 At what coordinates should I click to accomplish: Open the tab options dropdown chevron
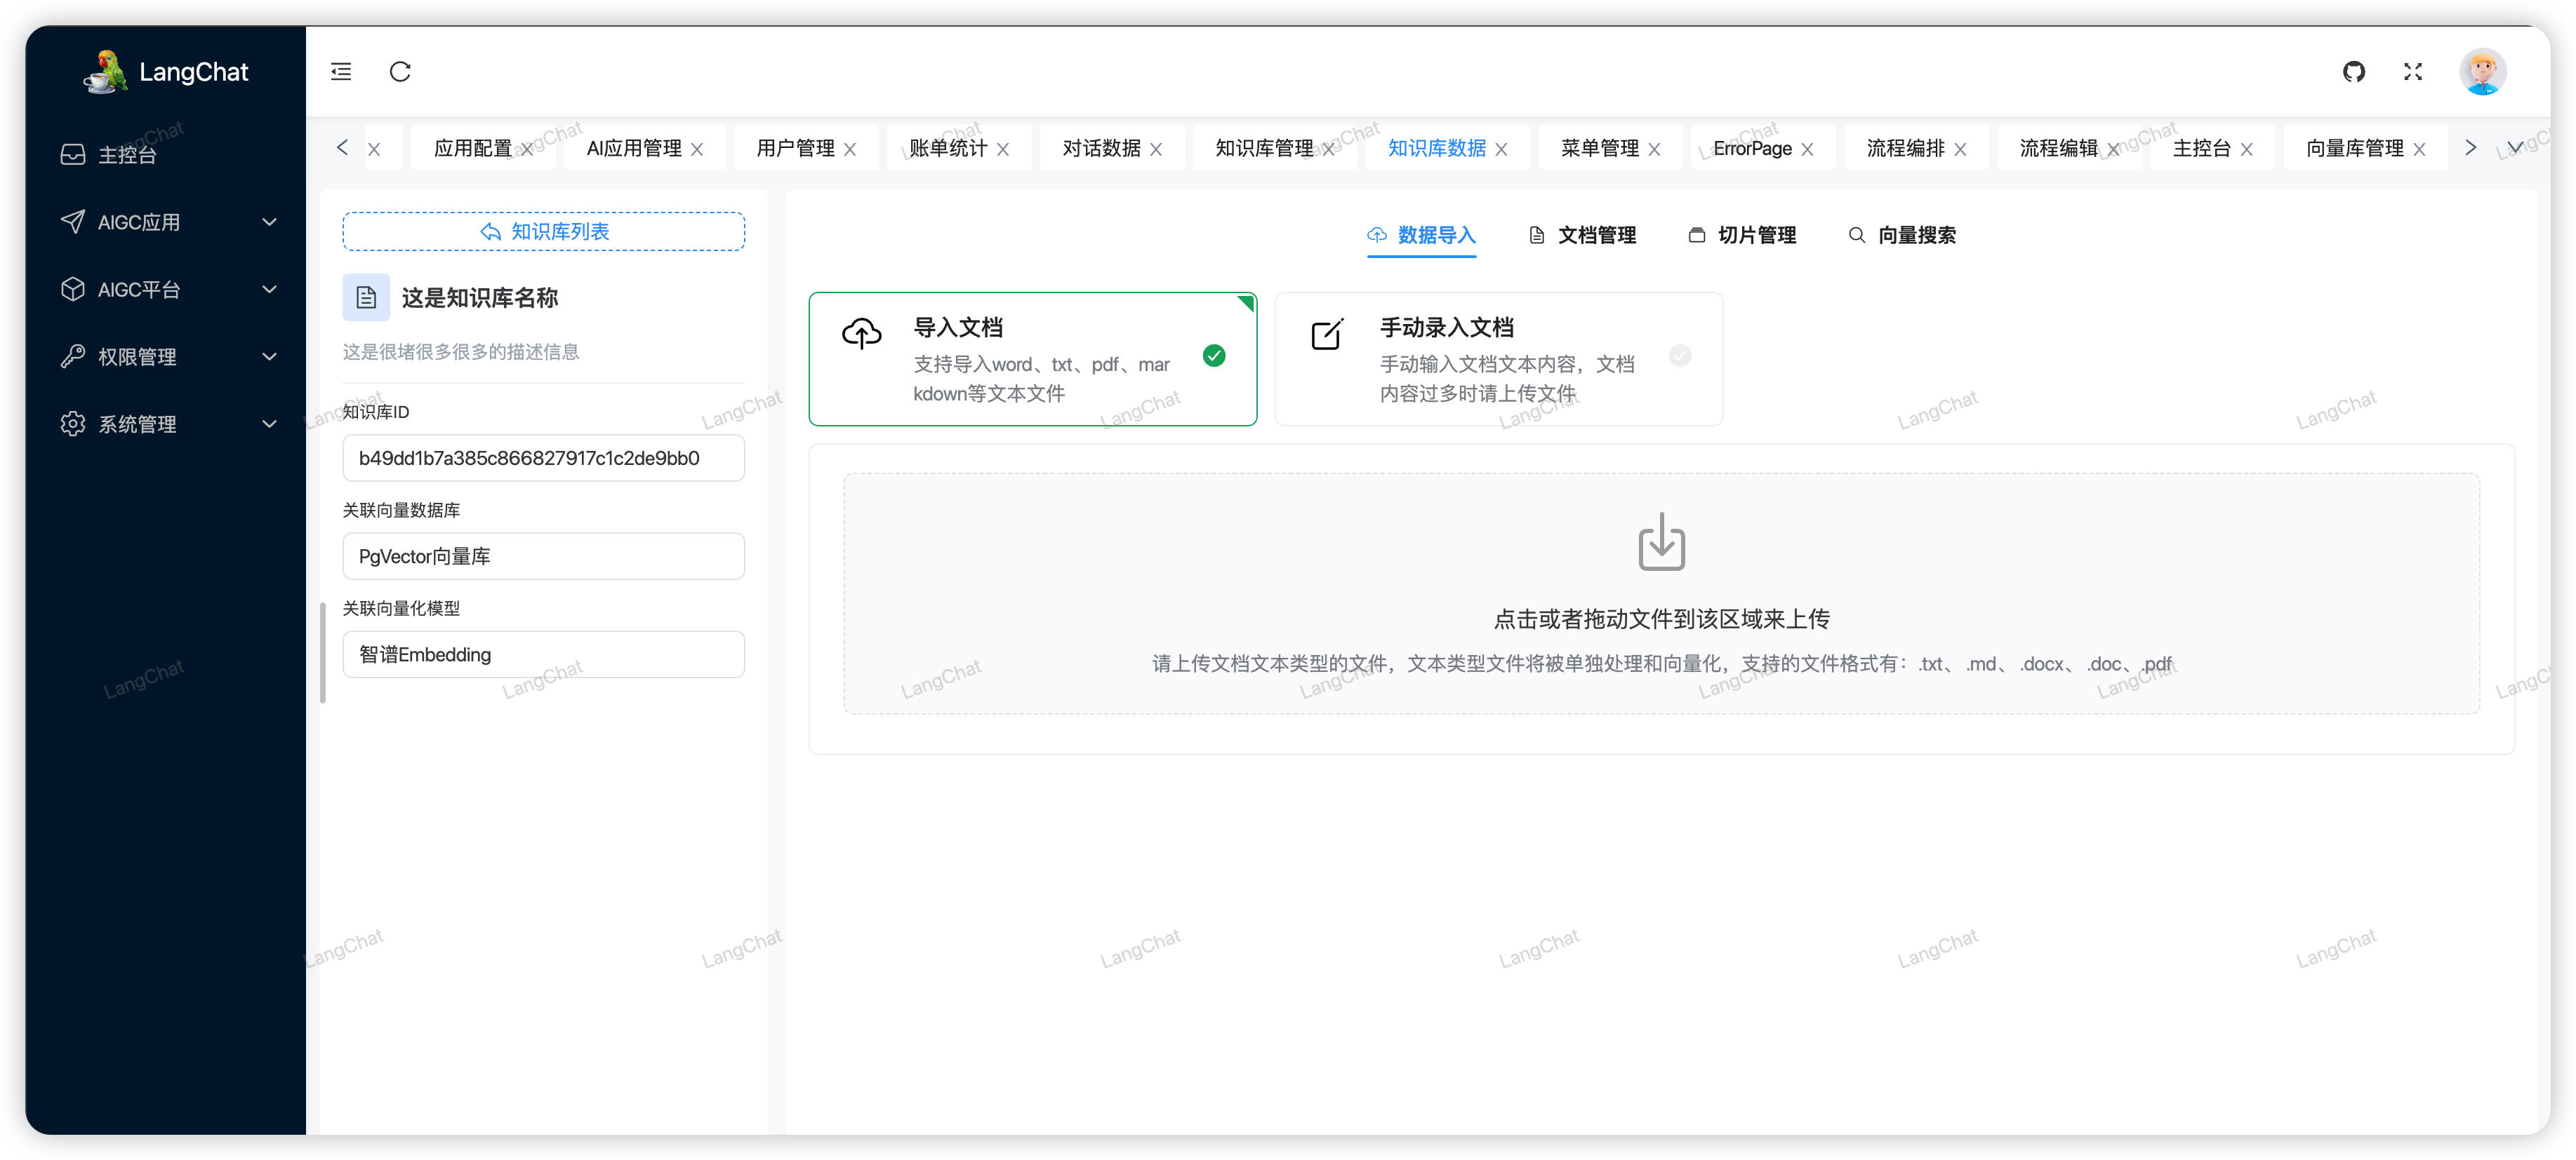(2515, 148)
